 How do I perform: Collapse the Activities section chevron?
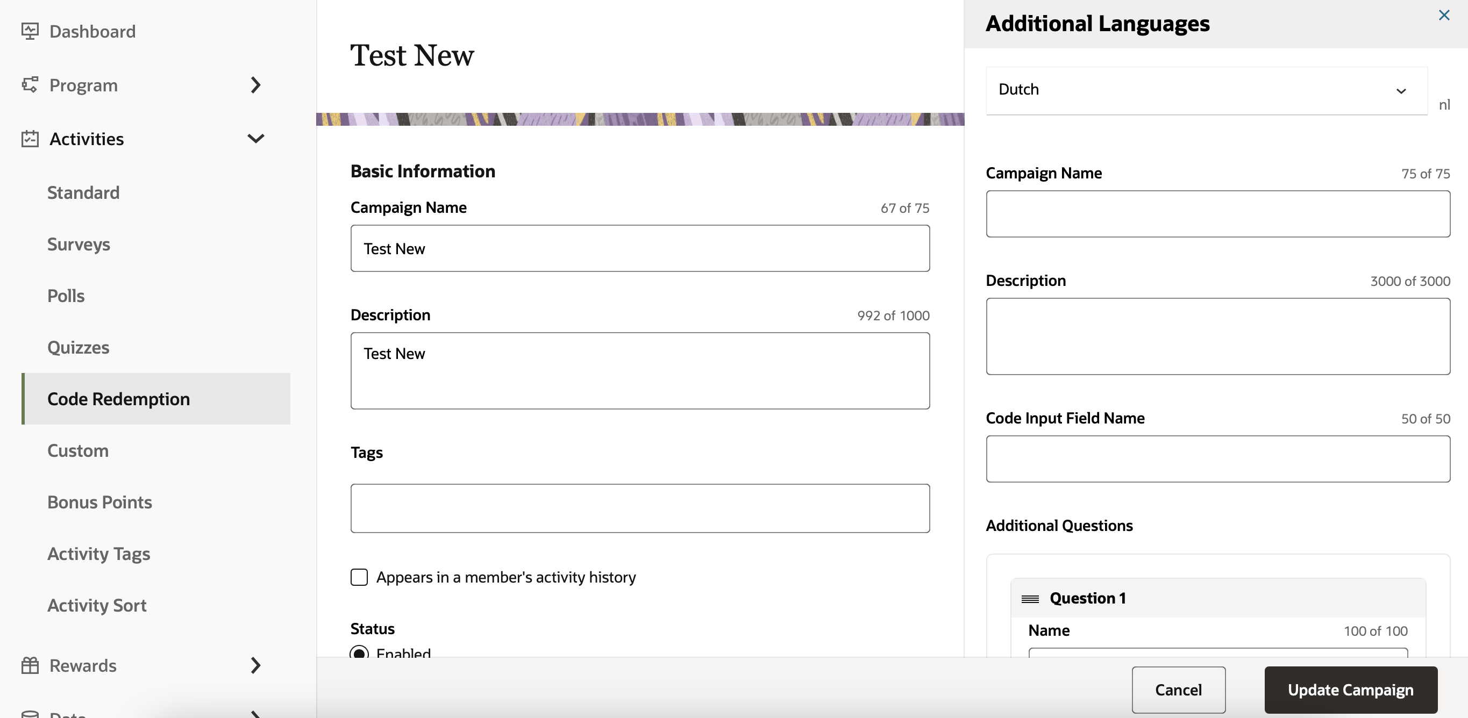point(255,138)
